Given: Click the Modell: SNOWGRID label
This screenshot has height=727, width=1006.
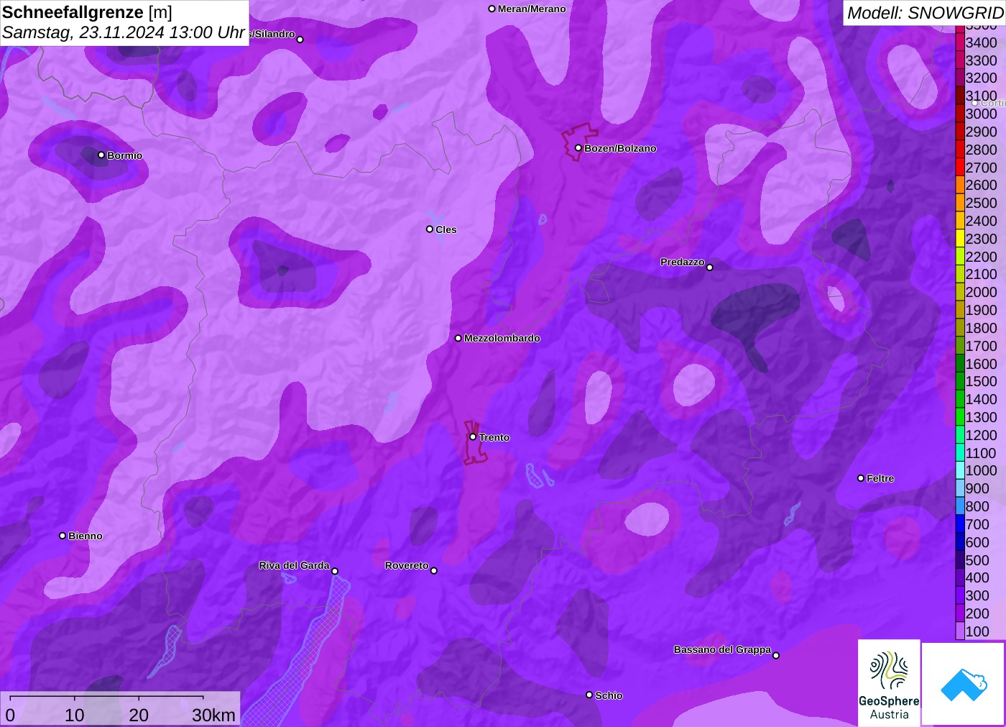Looking at the screenshot, I should pos(926,12).
